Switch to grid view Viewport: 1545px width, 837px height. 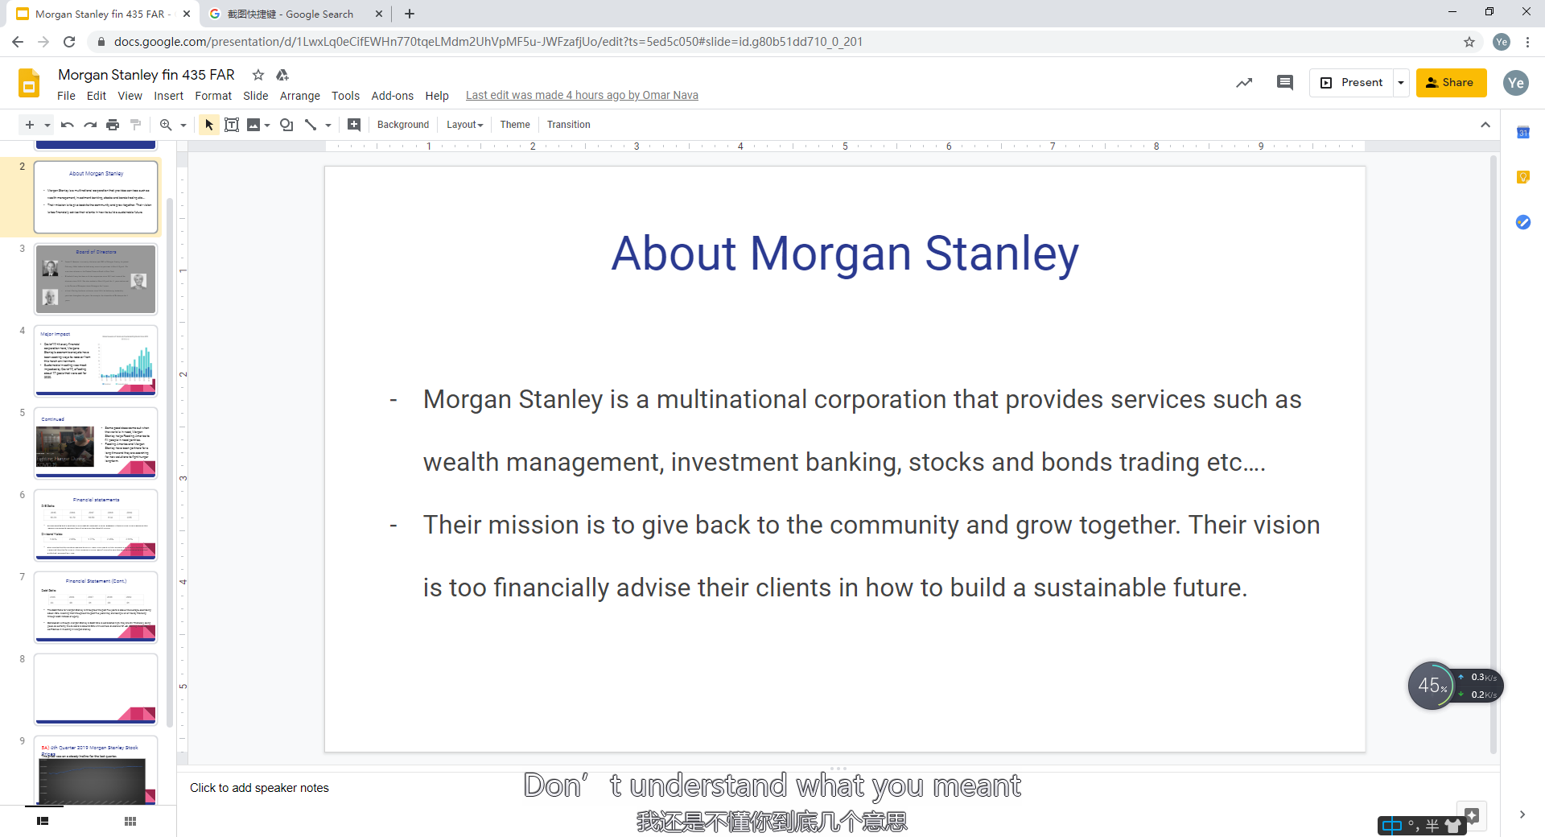(130, 821)
